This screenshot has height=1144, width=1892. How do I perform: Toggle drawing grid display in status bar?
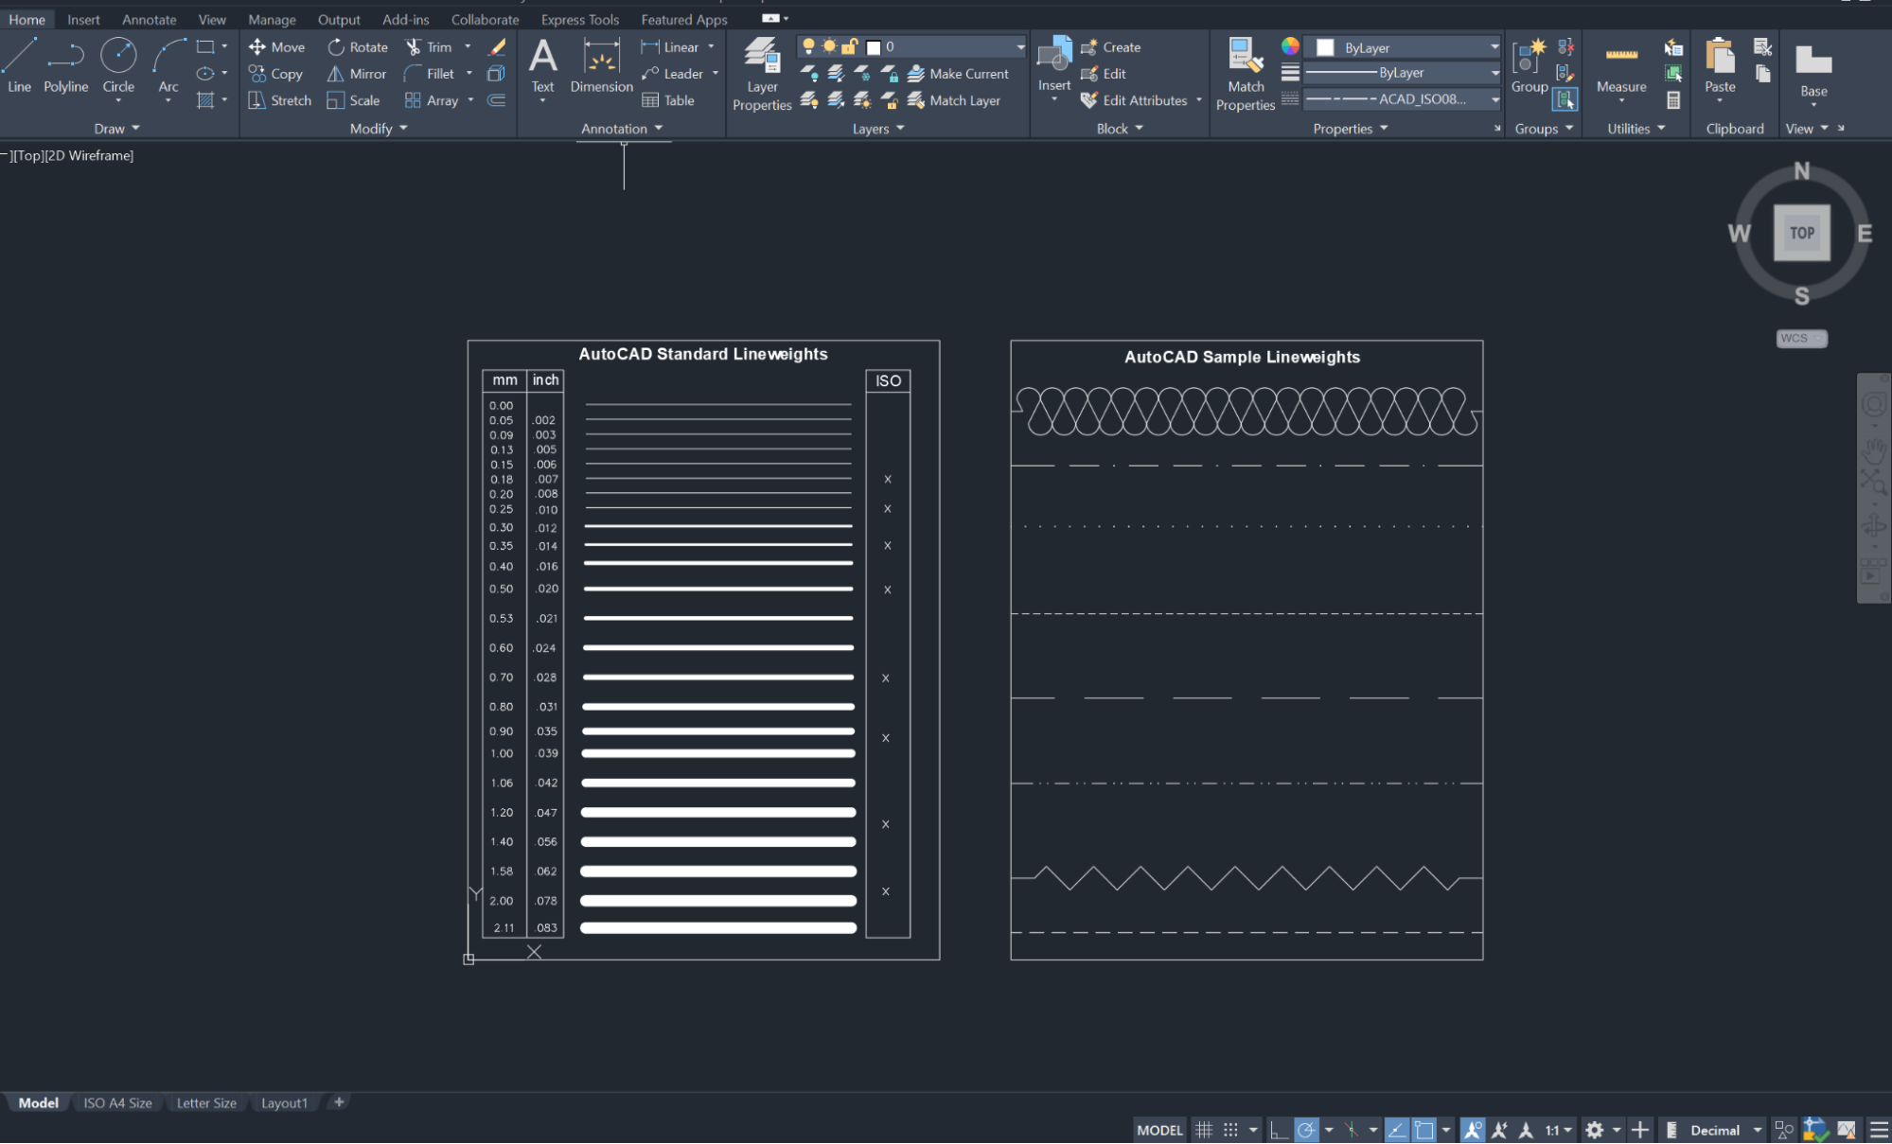[1204, 1130]
